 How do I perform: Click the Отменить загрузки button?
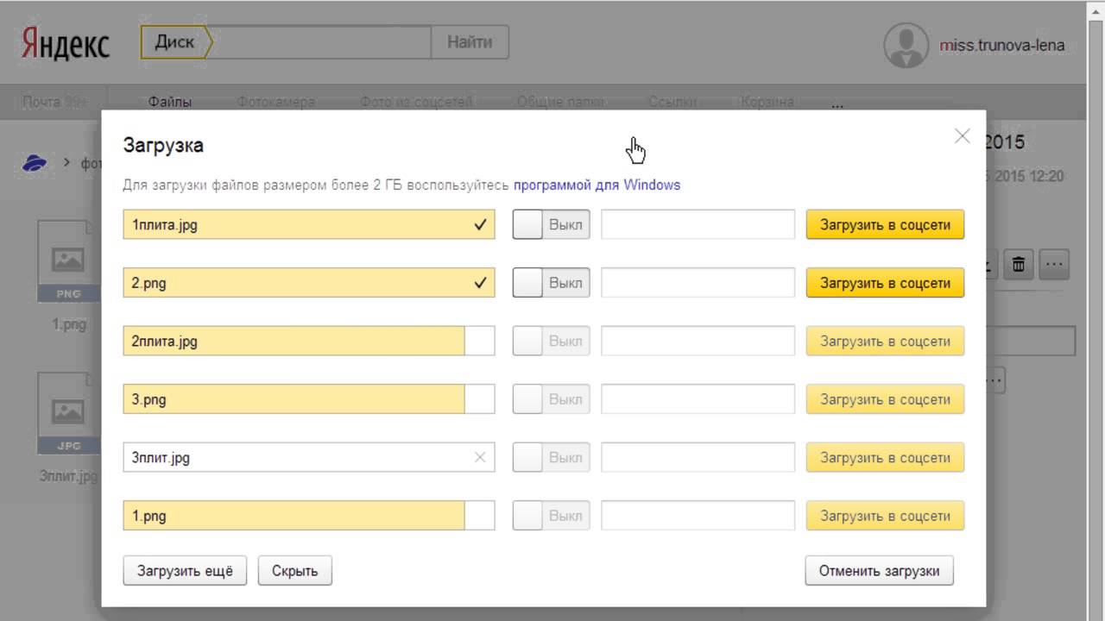[x=879, y=571]
